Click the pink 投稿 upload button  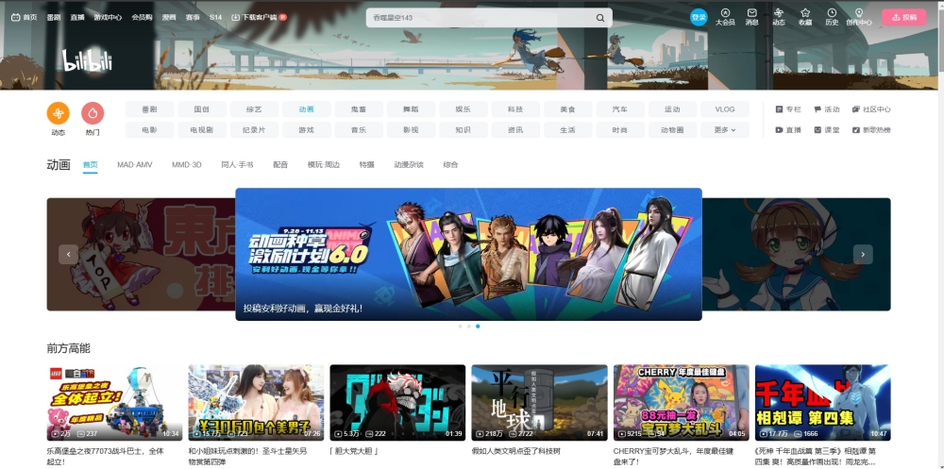(903, 17)
